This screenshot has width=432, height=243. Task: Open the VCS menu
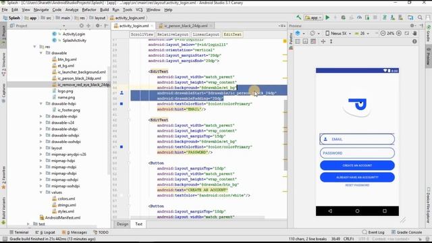click(139, 9)
